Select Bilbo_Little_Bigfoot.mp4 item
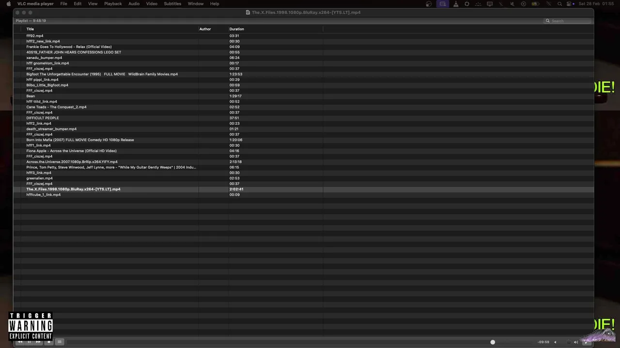This screenshot has width=620, height=348. 47,85
